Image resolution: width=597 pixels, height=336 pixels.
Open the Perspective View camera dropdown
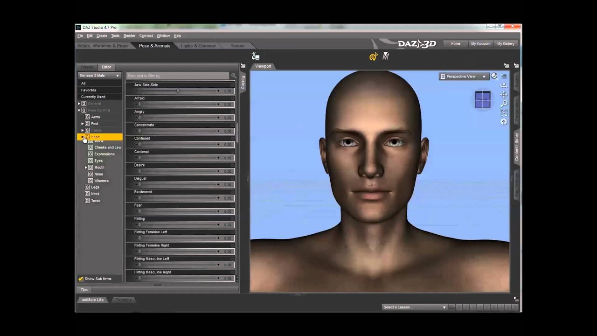click(x=464, y=77)
